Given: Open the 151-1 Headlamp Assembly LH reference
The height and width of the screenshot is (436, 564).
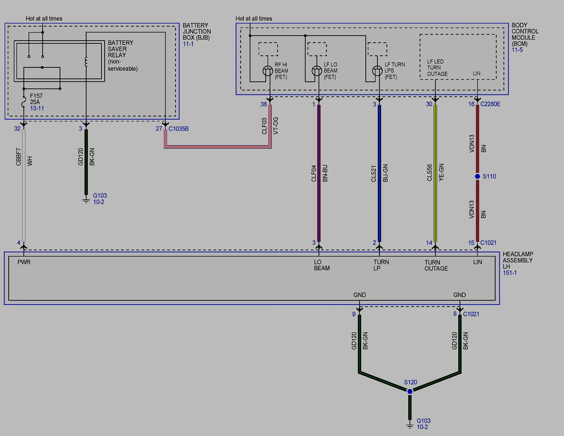Looking at the screenshot, I should click(510, 273).
